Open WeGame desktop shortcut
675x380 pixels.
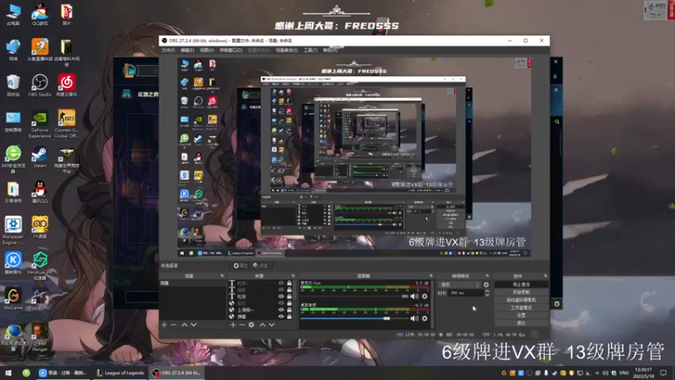(x=13, y=299)
